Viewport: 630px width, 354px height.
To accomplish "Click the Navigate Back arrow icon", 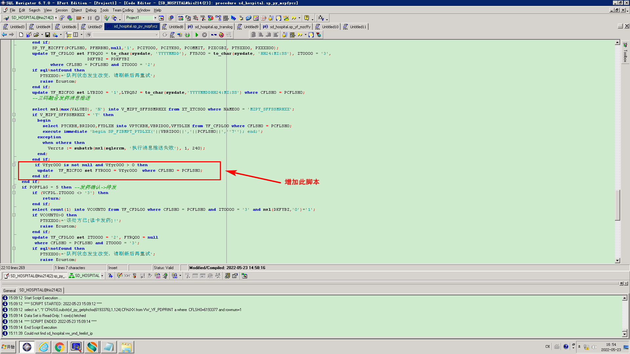I will pos(4,35).
